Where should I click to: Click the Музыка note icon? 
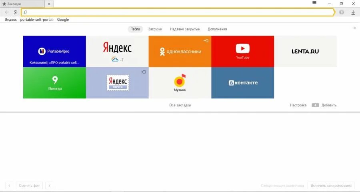tap(180, 80)
